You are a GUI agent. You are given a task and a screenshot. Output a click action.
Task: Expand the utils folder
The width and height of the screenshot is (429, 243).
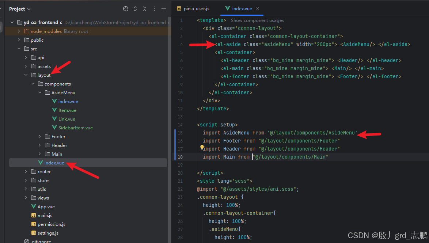coord(26,189)
